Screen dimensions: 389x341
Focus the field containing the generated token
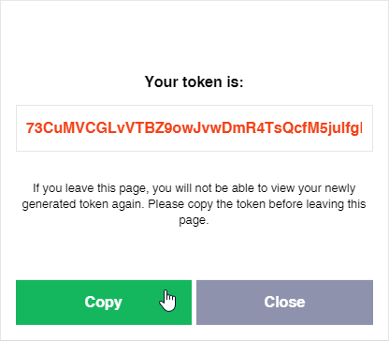(194, 128)
